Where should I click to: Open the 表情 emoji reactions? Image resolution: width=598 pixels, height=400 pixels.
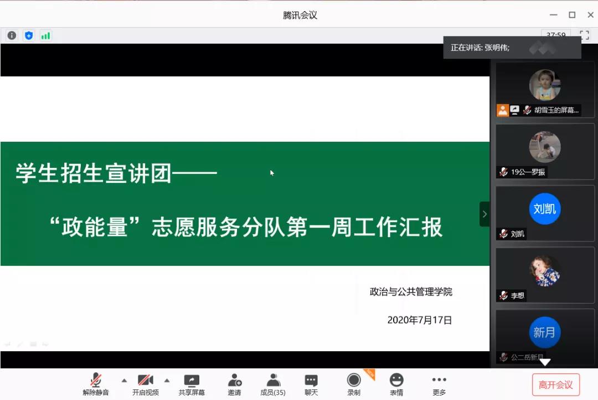(396, 384)
